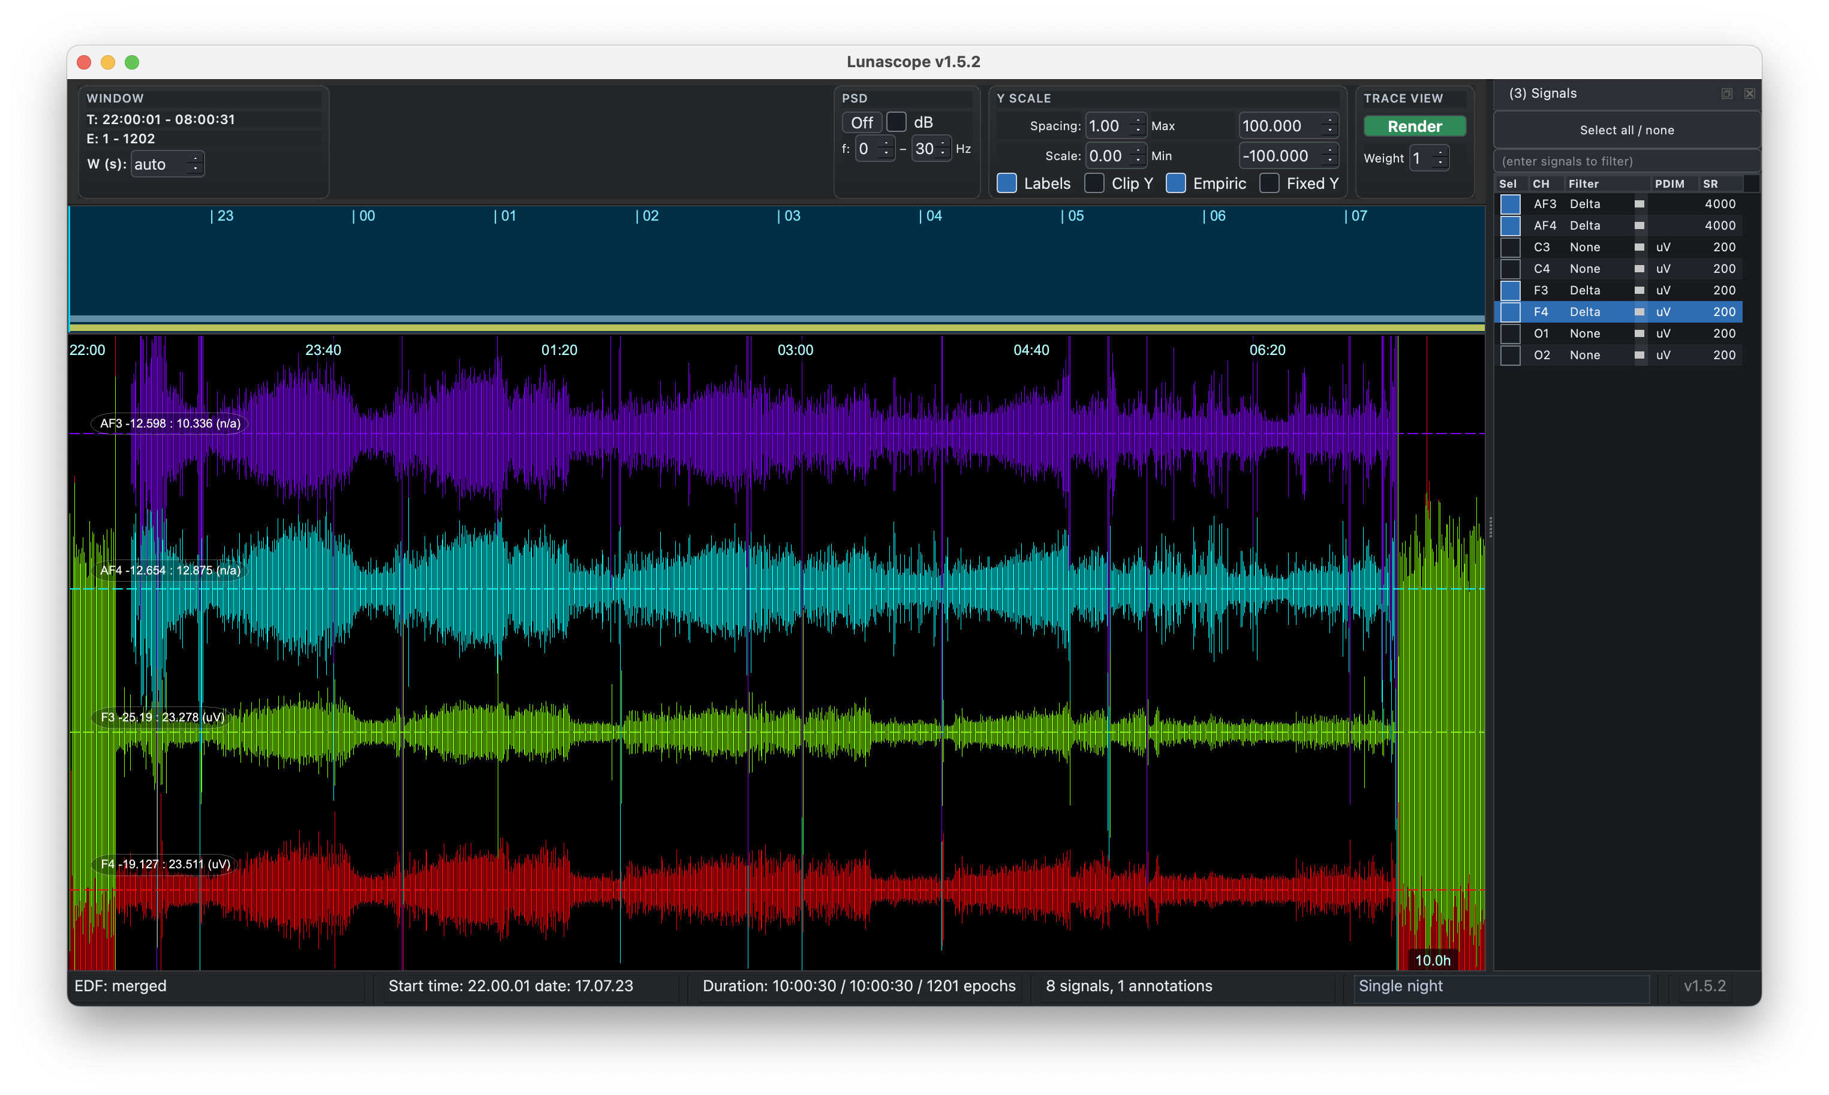Toggle the PSD dB checkbox

click(x=896, y=122)
